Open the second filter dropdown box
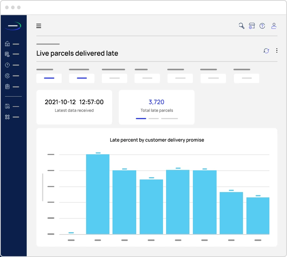Screen dimensions: 287x257 coord(82,78)
